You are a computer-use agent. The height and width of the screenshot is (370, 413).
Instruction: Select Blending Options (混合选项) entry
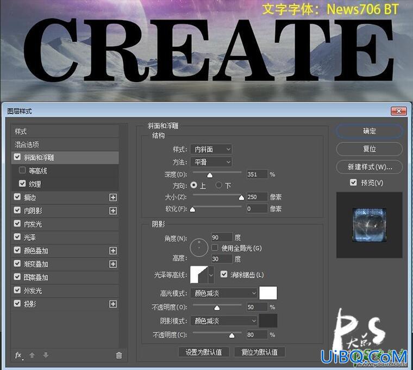pos(65,145)
